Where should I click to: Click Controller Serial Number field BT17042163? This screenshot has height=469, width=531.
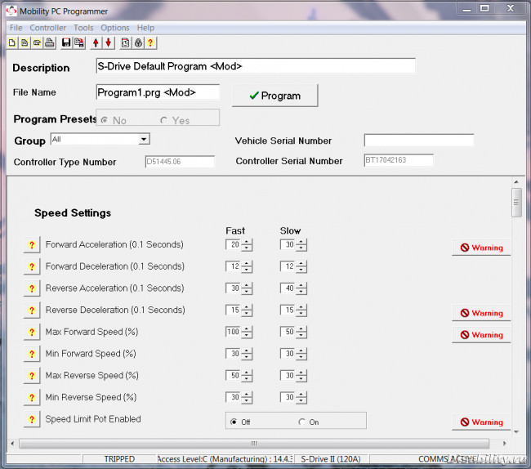pyautogui.click(x=399, y=160)
